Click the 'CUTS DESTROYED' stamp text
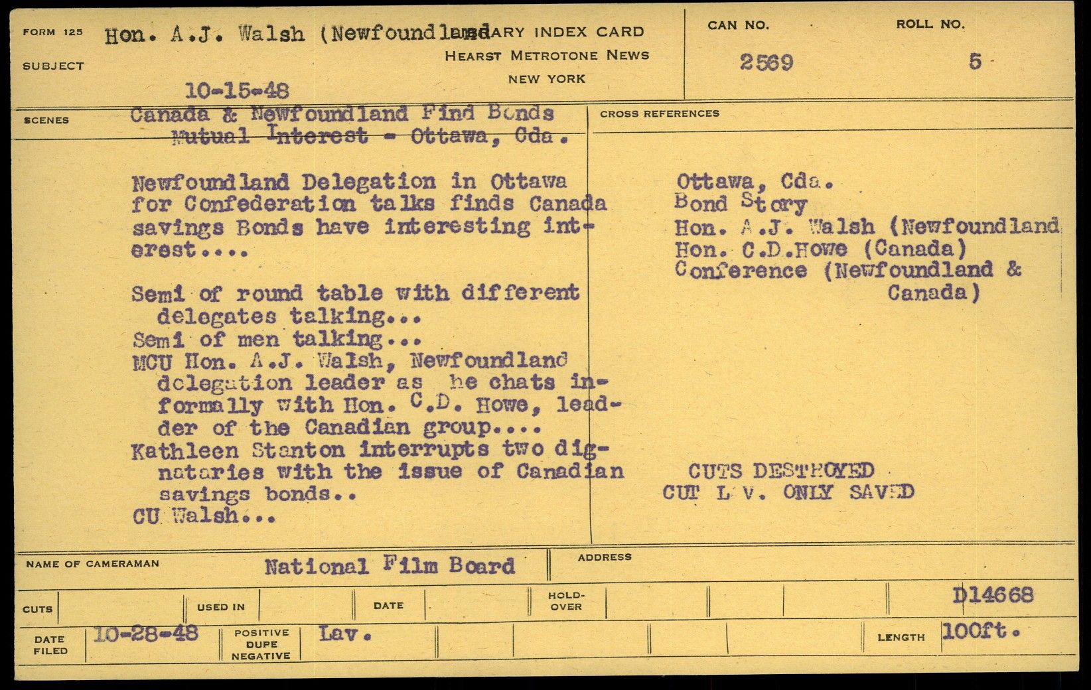The height and width of the screenshot is (690, 1091). [x=780, y=471]
